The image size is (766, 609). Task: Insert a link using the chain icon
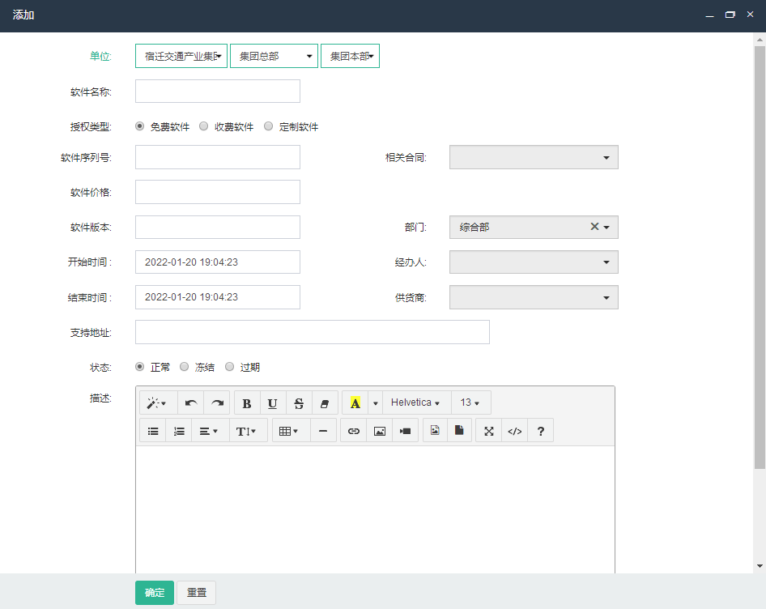pos(353,431)
